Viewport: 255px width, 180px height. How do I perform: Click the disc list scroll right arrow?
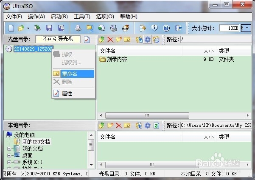pos(248,115)
